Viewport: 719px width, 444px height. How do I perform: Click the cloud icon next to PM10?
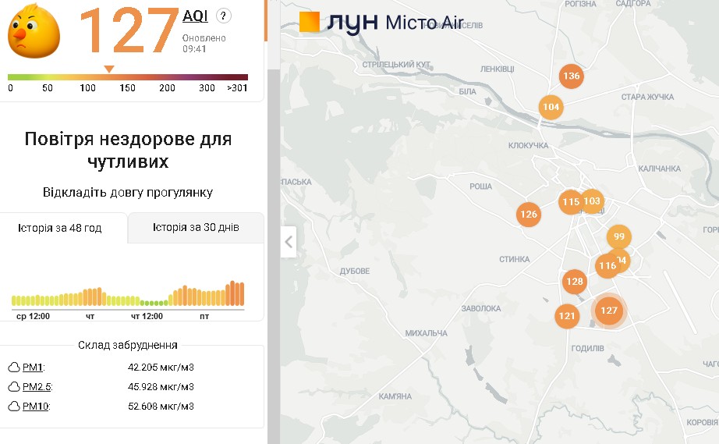(x=13, y=406)
